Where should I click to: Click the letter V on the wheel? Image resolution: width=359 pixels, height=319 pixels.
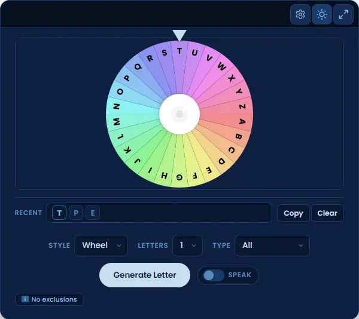(x=209, y=58)
